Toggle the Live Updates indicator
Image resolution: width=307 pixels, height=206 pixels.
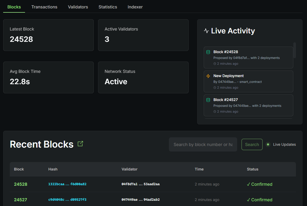pos(268,144)
